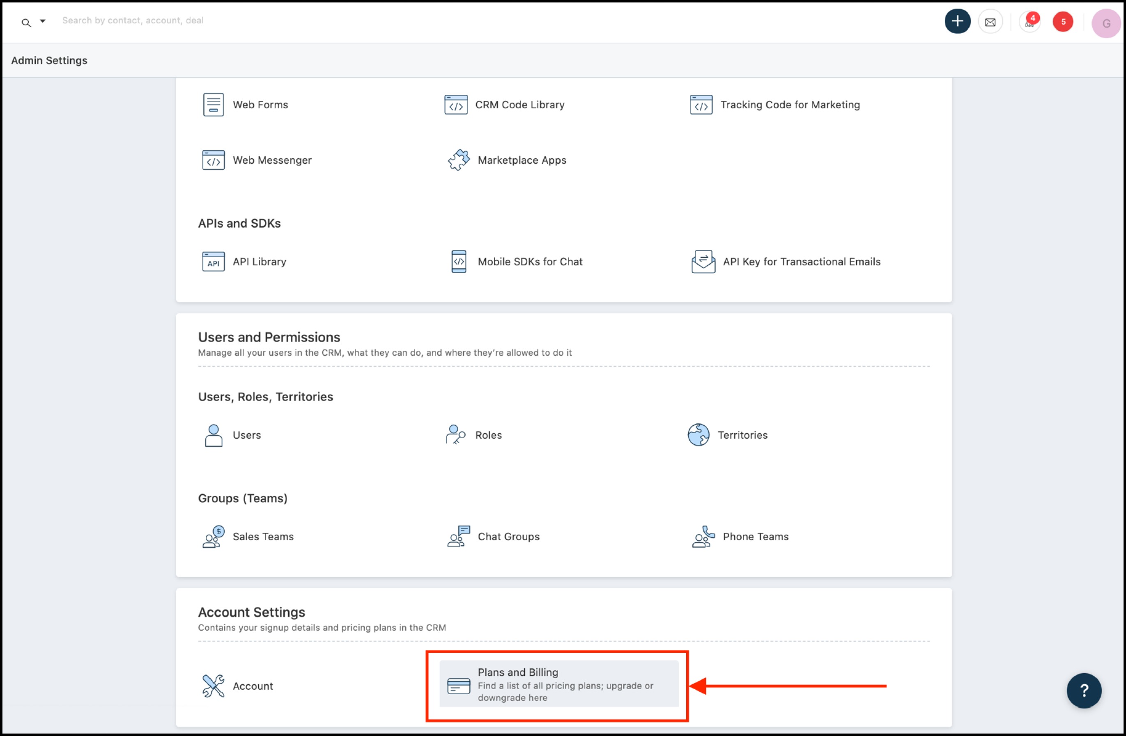Open API Key for Transactional Emails link
The width and height of the screenshot is (1126, 736).
click(x=802, y=261)
